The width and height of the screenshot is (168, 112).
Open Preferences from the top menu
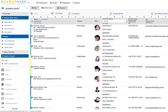click(x=42, y=3)
